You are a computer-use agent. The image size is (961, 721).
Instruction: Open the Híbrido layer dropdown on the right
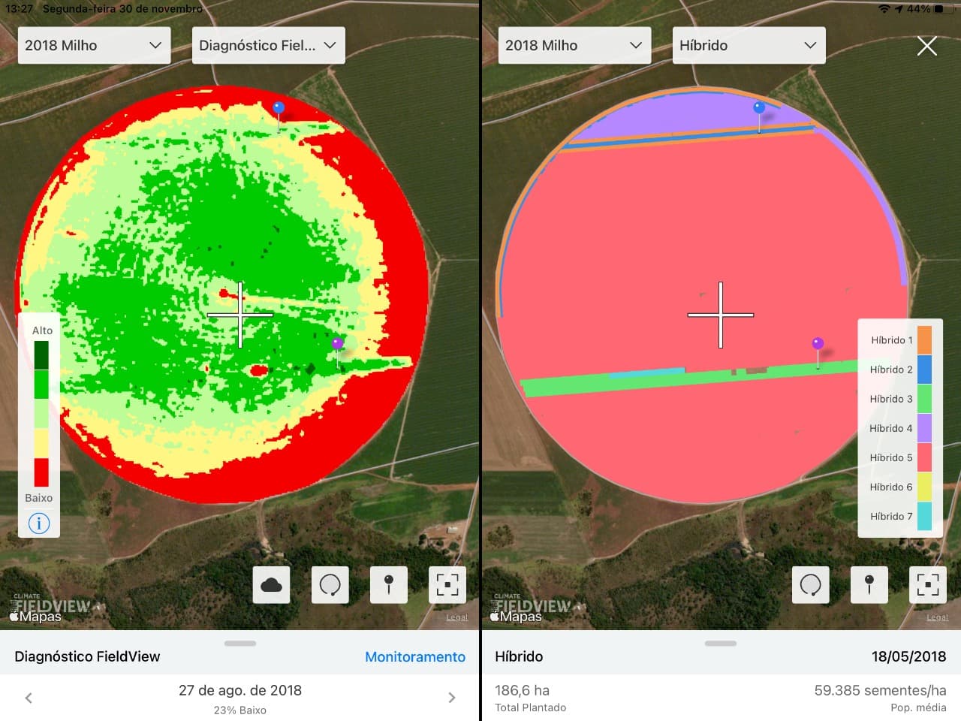coord(748,45)
